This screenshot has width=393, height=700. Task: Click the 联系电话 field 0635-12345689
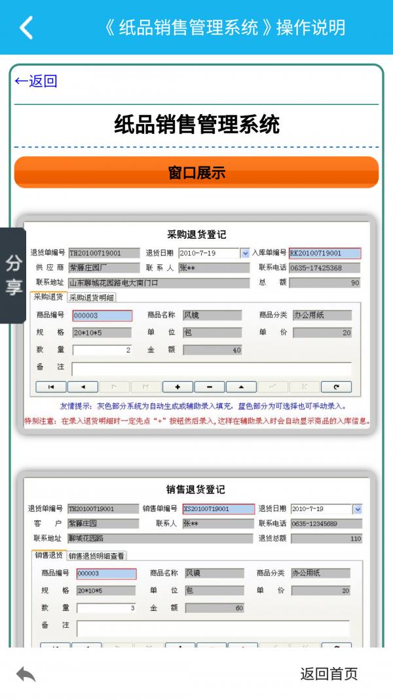pyautogui.click(x=327, y=524)
